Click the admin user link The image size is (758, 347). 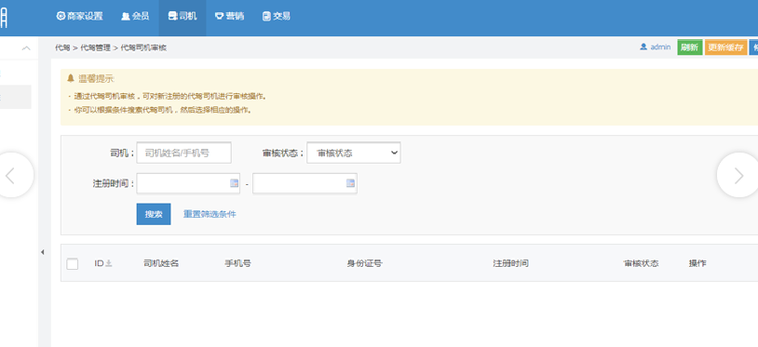656,47
